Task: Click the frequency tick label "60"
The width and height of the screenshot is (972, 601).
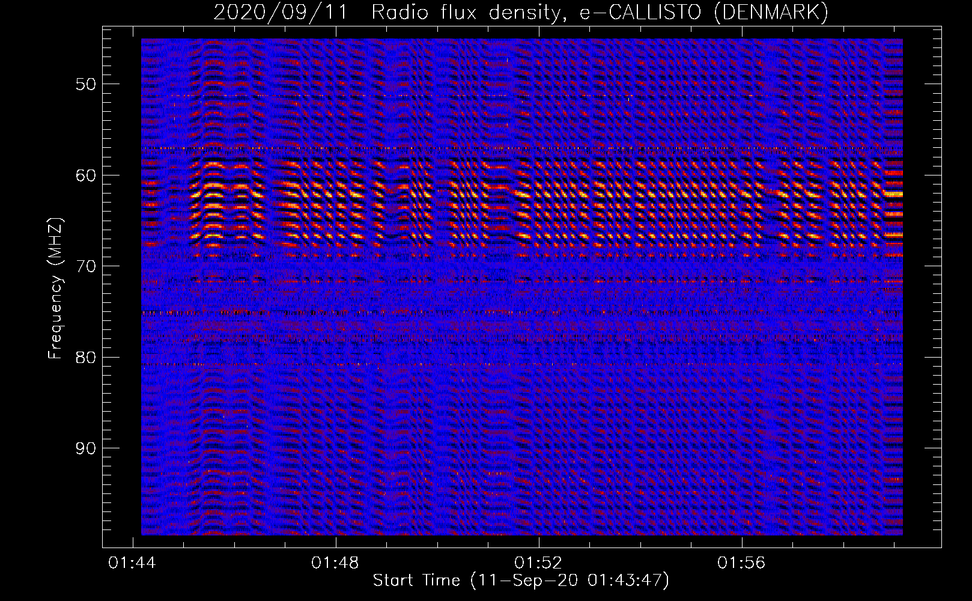Action: (x=86, y=175)
